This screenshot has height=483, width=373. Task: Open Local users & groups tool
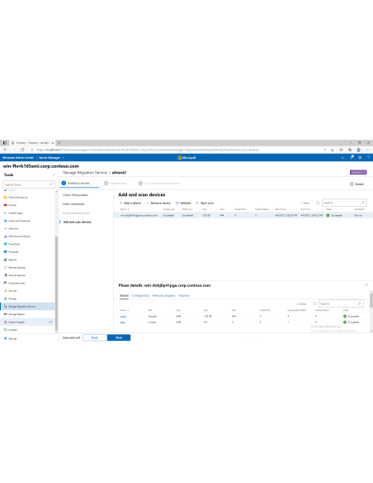(19, 221)
